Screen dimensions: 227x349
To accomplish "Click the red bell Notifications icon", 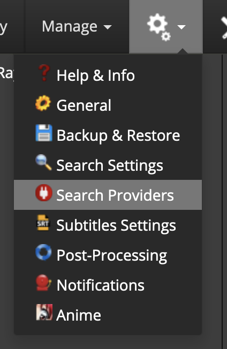I will point(43,283).
